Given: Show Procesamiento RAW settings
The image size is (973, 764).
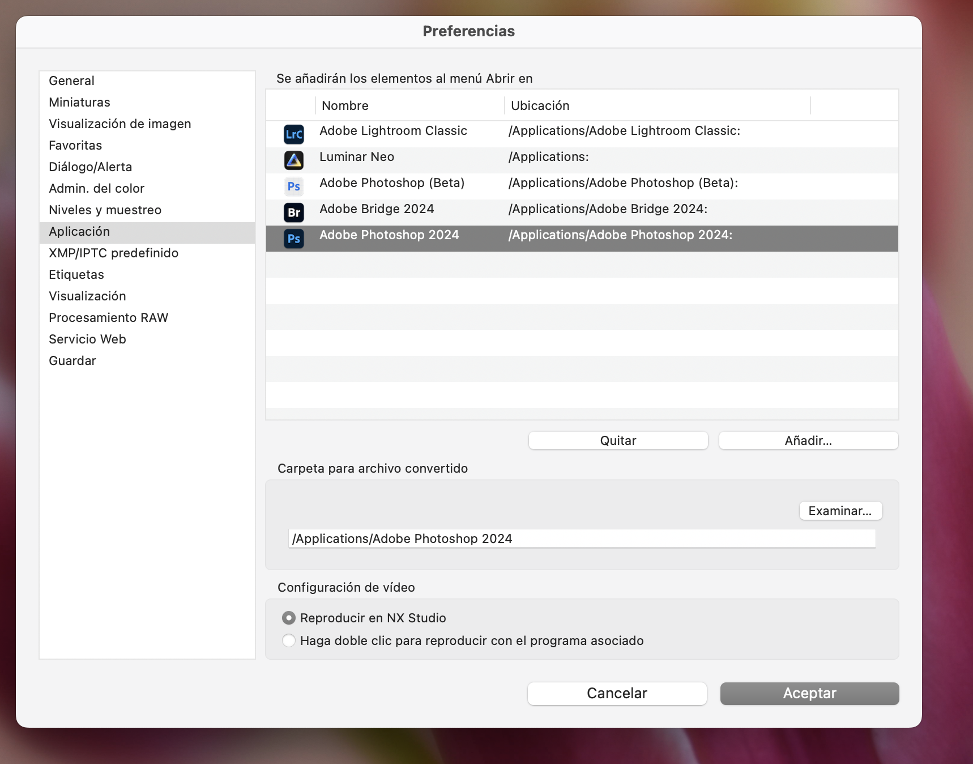Looking at the screenshot, I should (x=147, y=317).
